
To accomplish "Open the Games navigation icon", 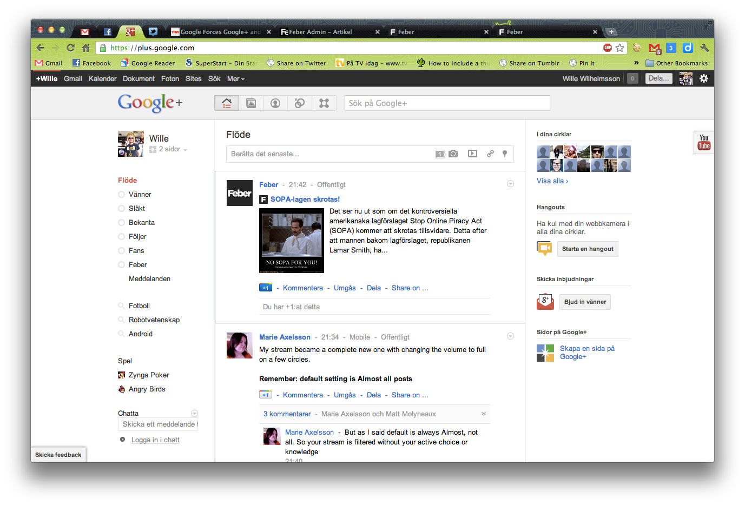I will 324,103.
